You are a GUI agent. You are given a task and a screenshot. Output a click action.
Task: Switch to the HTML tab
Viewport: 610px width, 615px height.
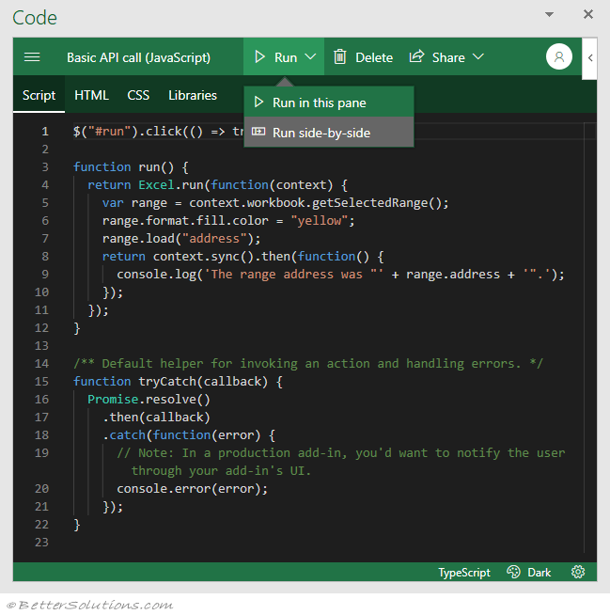tap(91, 95)
